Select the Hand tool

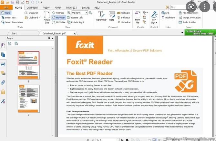point(6,13)
